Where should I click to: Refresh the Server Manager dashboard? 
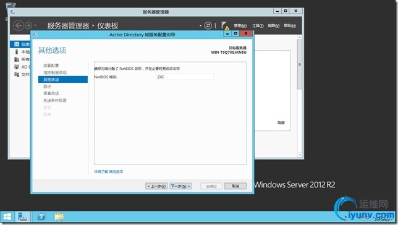[x=208, y=25]
